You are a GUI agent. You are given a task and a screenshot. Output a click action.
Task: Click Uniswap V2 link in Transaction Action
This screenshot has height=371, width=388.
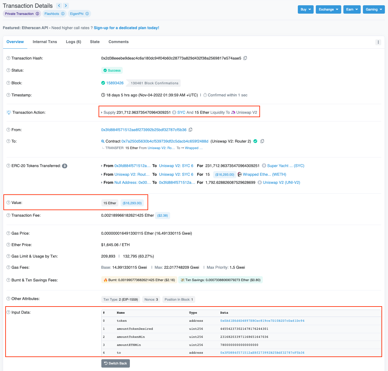247,112
